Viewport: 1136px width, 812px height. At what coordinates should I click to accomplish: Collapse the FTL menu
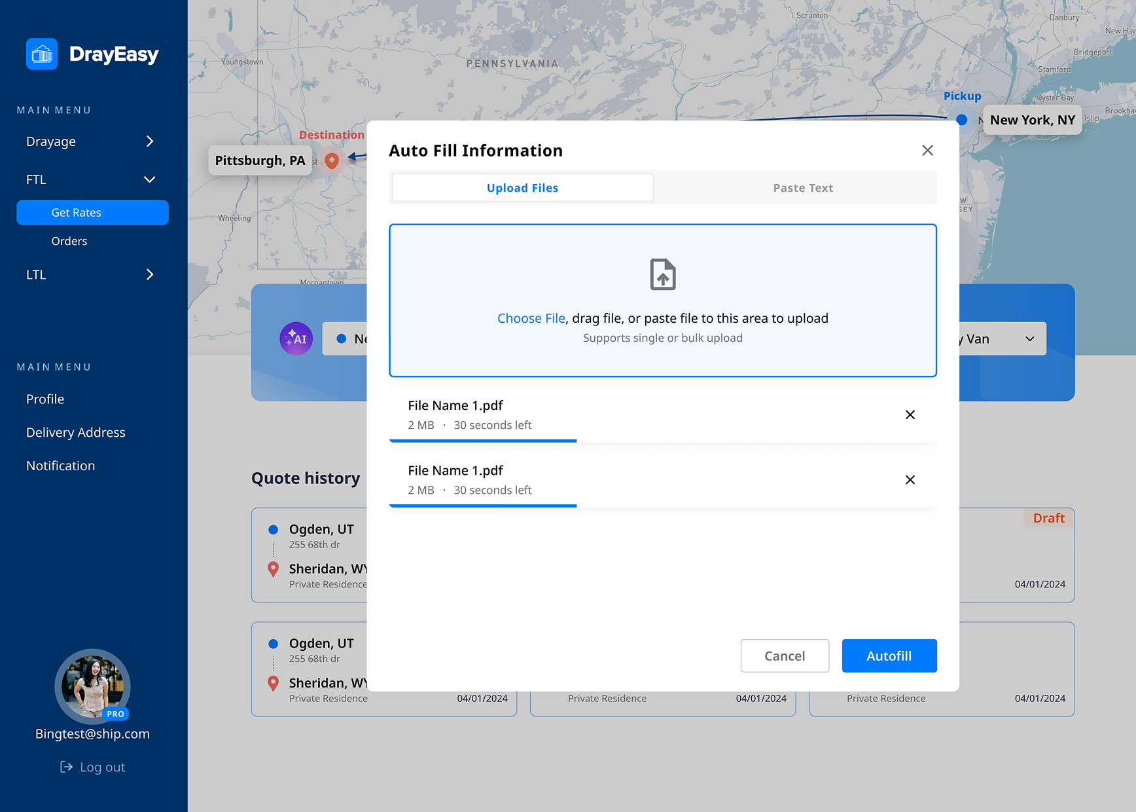tap(149, 179)
